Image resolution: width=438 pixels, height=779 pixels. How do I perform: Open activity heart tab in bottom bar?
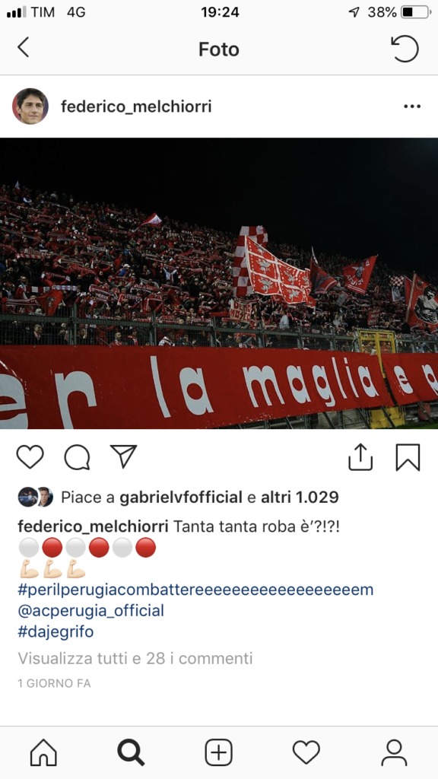pyautogui.click(x=306, y=752)
